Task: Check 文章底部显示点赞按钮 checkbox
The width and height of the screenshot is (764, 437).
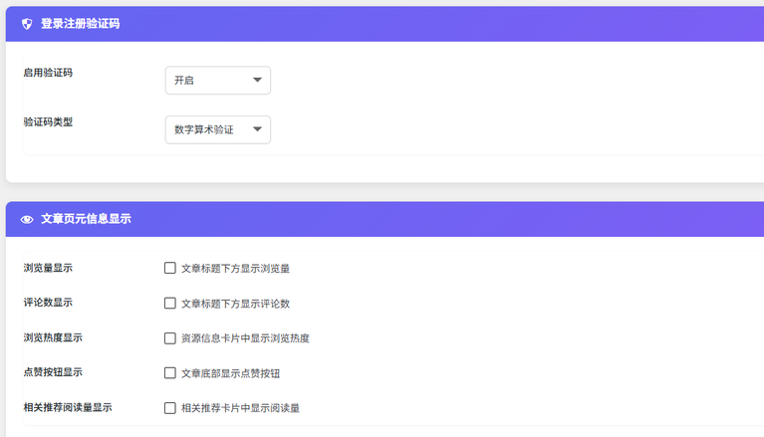Action: point(170,373)
